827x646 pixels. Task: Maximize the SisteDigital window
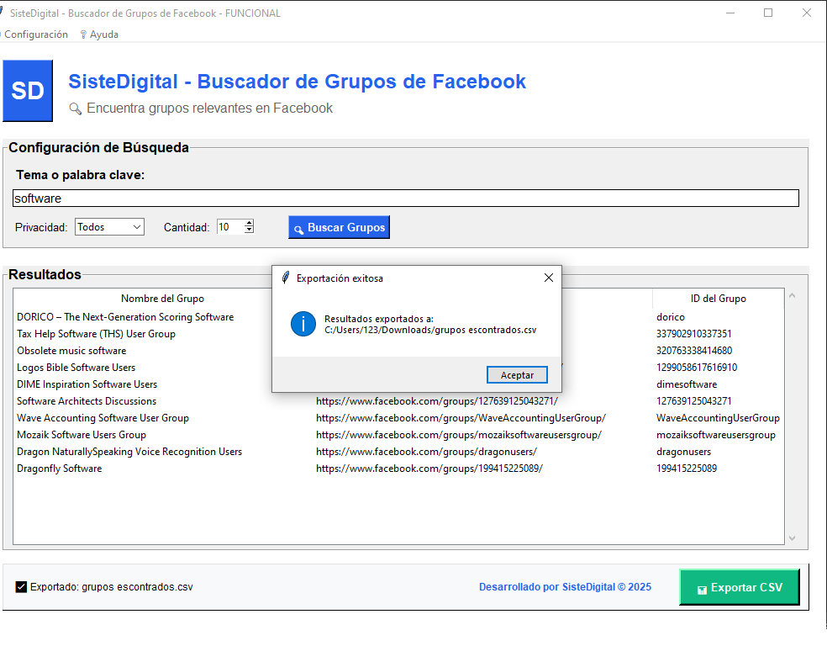tap(768, 13)
